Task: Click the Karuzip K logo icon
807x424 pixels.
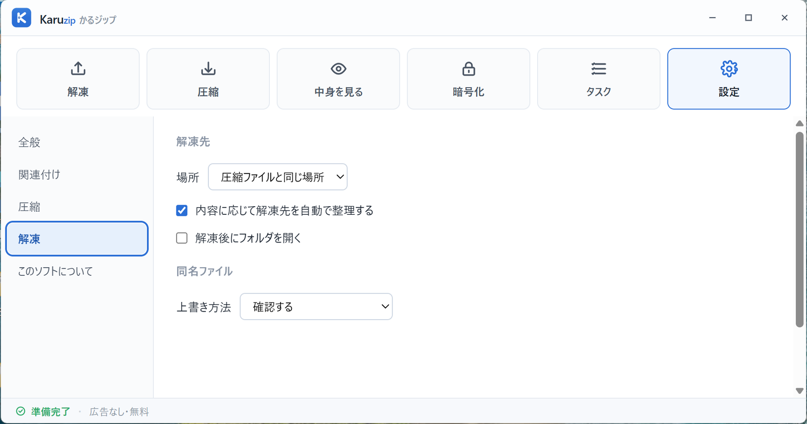Action: [x=21, y=18]
